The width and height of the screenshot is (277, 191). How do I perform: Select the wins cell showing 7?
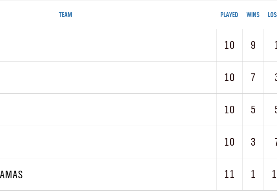253,77
